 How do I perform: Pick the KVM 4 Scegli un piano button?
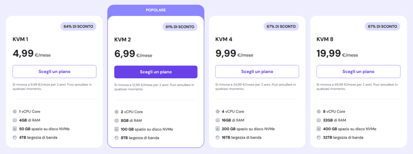click(x=257, y=72)
